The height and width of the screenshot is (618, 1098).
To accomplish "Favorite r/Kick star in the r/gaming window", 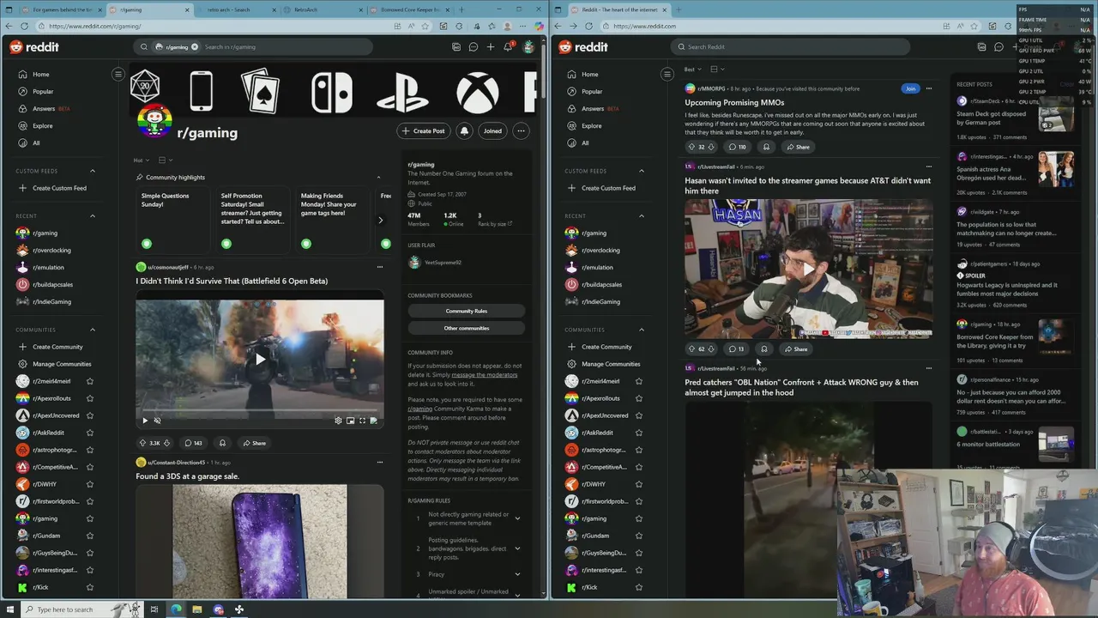I will coord(89,587).
